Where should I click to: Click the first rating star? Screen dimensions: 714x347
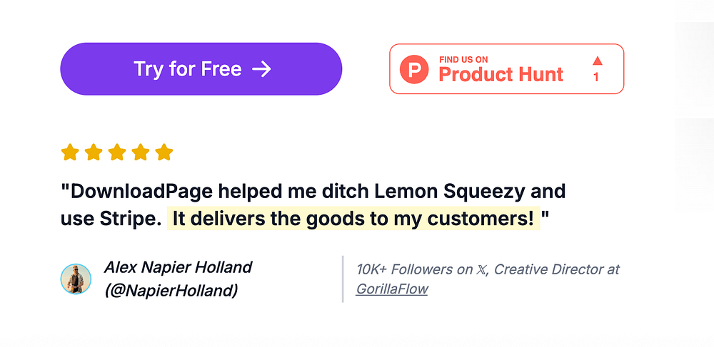click(70, 152)
